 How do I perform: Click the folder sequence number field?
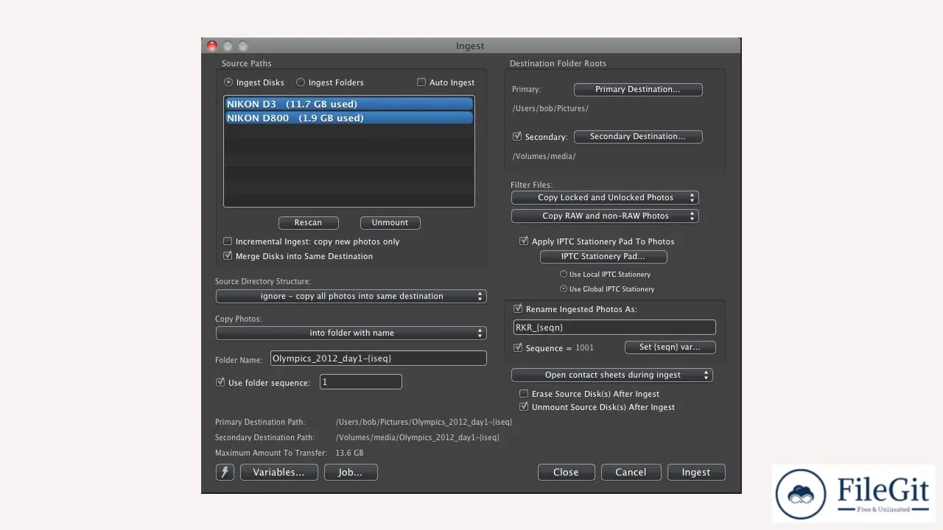[361, 382]
